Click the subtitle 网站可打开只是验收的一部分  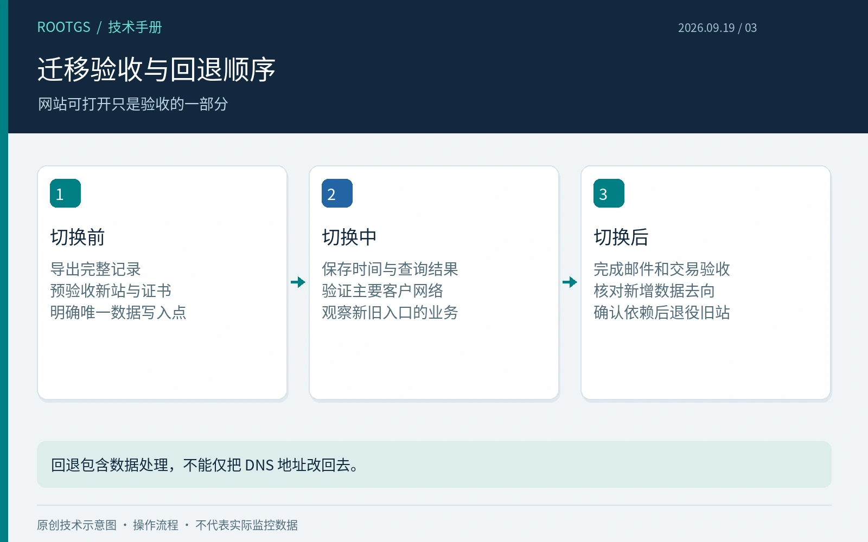click(133, 104)
